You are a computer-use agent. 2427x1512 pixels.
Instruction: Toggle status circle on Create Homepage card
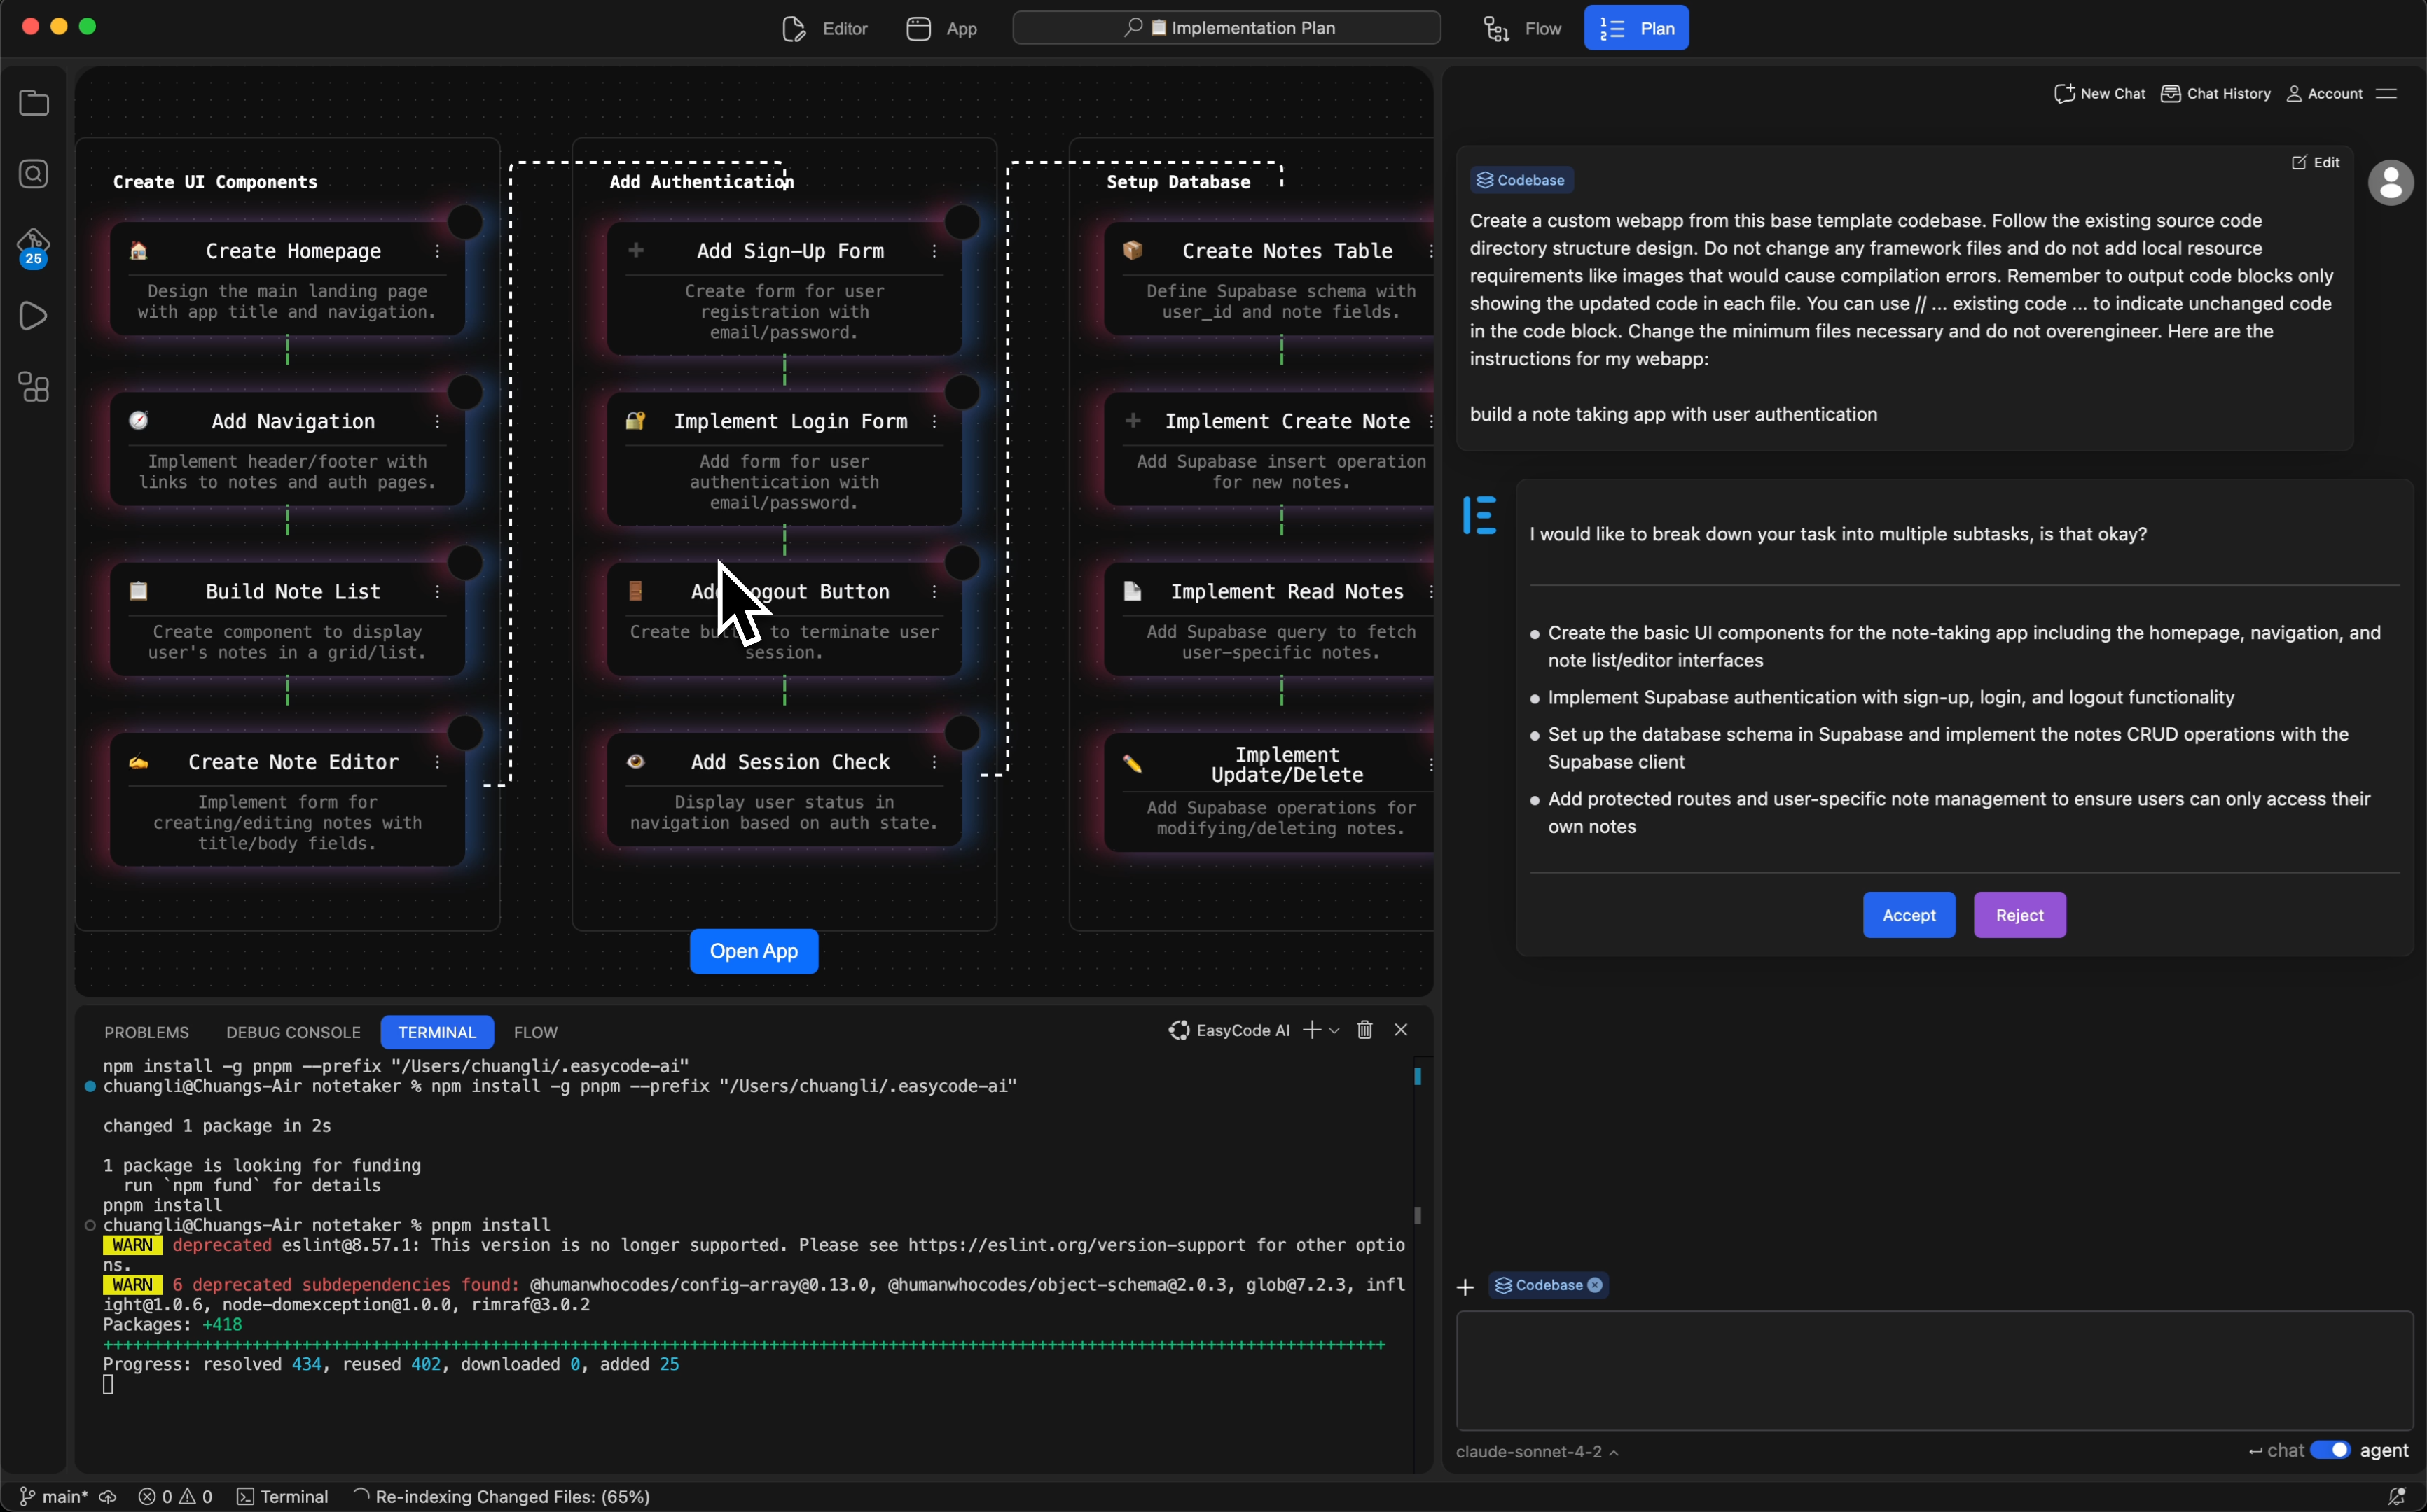(x=465, y=221)
